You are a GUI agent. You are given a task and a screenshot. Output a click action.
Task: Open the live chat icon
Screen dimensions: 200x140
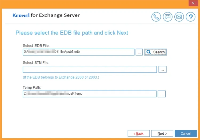[168, 17]
